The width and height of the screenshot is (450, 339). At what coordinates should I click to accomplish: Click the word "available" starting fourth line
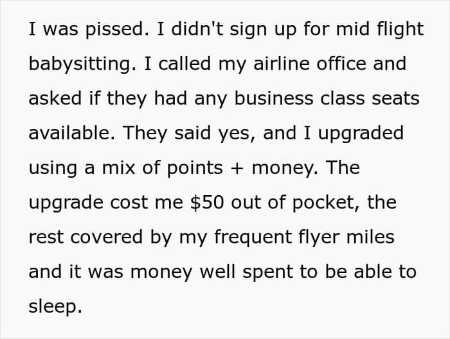69,133
